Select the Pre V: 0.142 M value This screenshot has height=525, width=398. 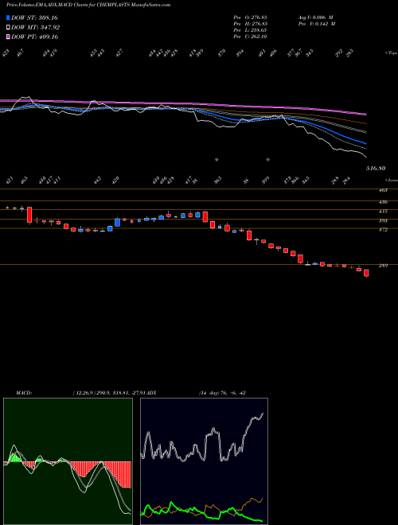[x=317, y=24]
